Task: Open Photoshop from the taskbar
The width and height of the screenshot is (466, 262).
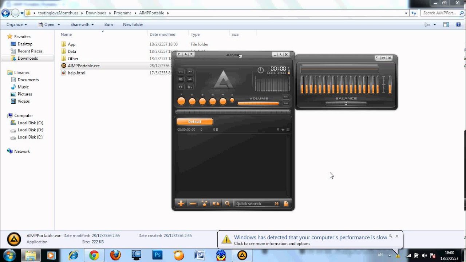Action: 158,255
